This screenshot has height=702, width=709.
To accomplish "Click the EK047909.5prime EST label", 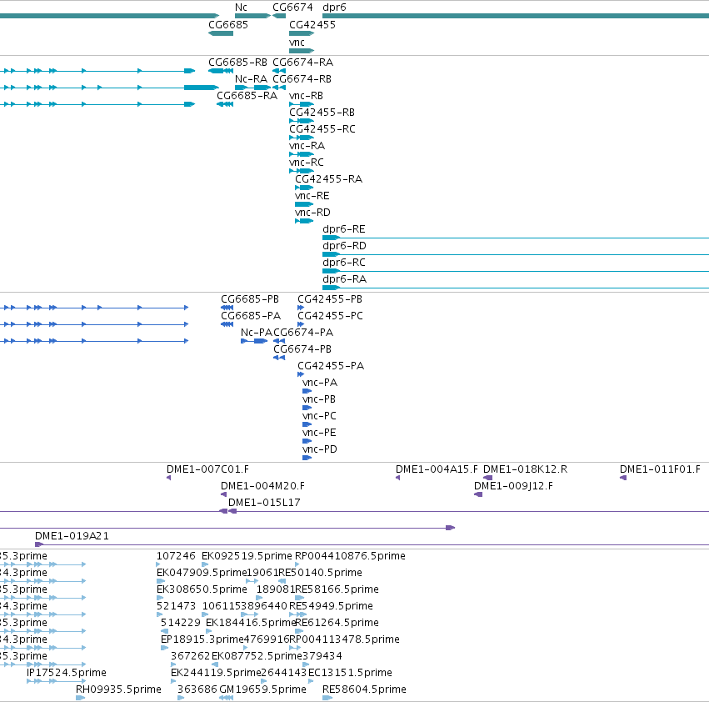I will tap(202, 573).
